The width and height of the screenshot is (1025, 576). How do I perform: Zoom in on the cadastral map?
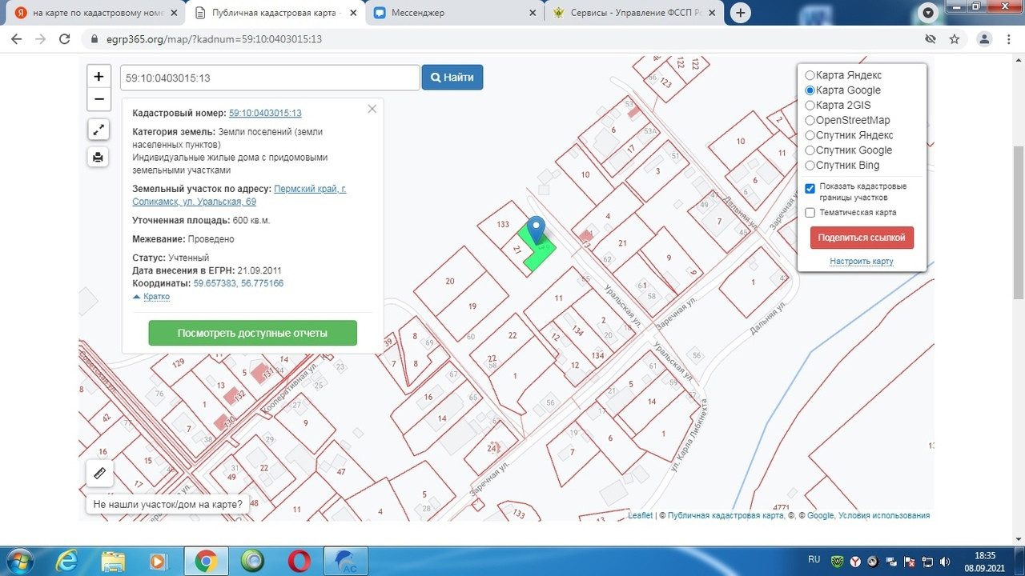[98, 77]
